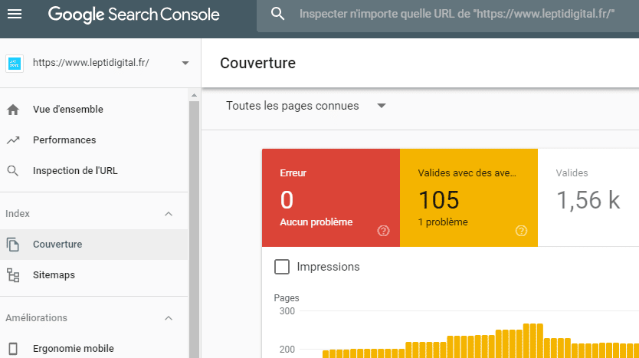
Task: Click the Pages axis label on chart
Action: click(x=287, y=298)
